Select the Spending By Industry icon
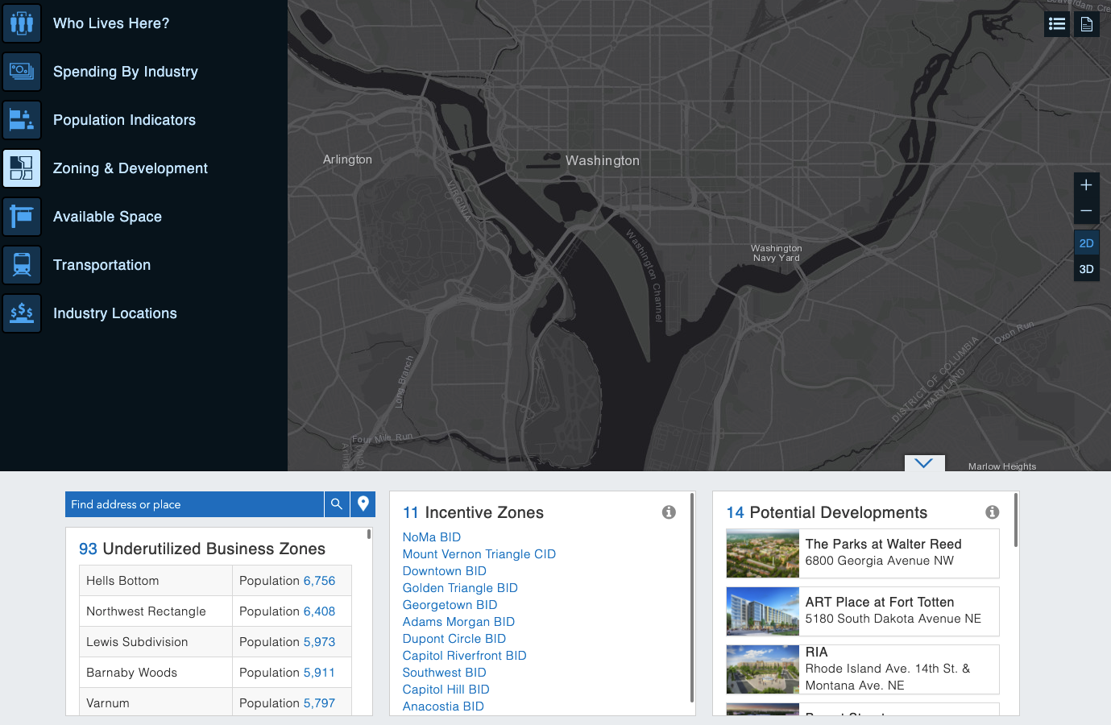The width and height of the screenshot is (1111, 725). (x=22, y=72)
